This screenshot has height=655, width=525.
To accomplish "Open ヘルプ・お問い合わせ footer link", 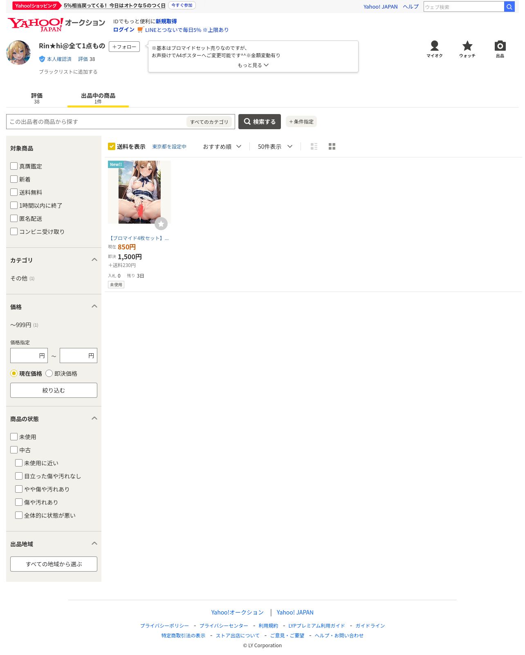I will coord(339,635).
